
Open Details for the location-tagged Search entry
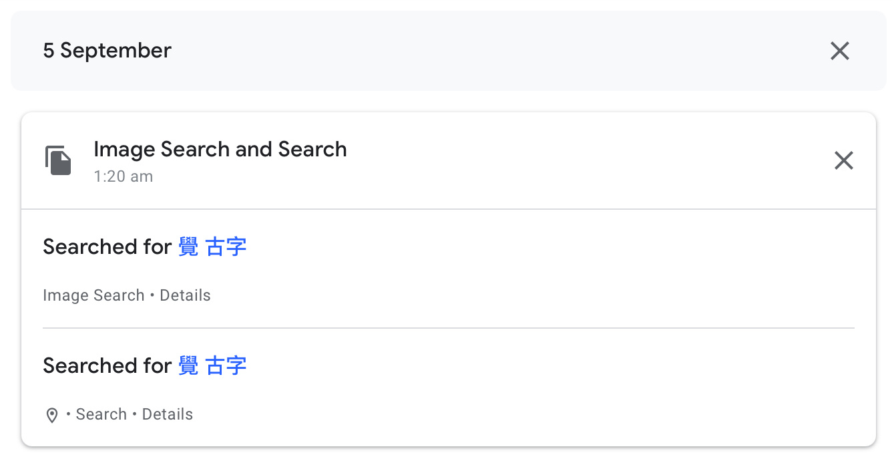168,414
